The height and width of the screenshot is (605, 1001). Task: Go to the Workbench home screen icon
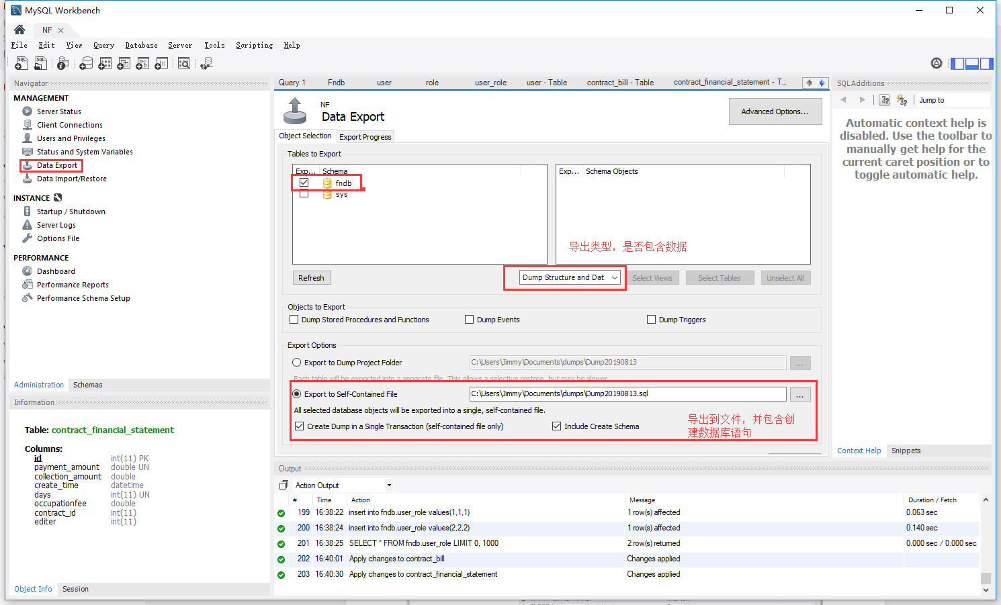(19, 30)
